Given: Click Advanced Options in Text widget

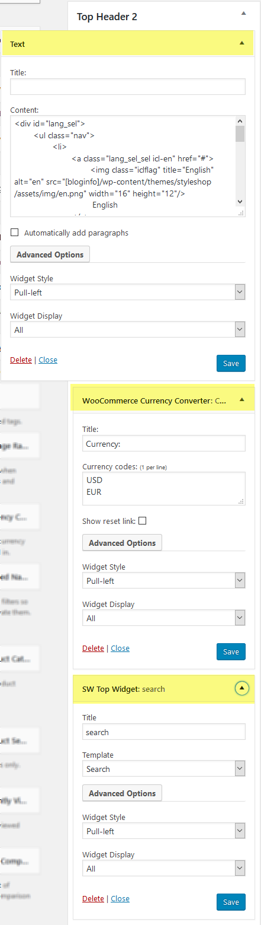Looking at the screenshot, I should [x=50, y=255].
